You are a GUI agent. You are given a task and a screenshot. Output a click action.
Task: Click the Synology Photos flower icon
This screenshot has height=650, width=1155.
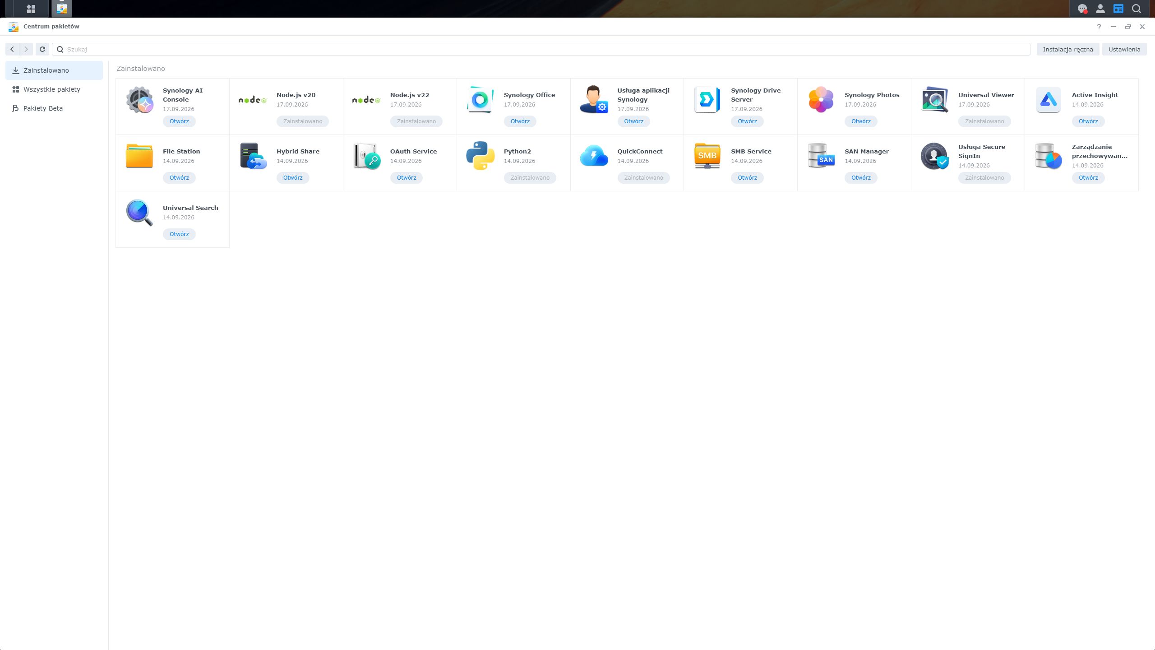(x=821, y=100)
